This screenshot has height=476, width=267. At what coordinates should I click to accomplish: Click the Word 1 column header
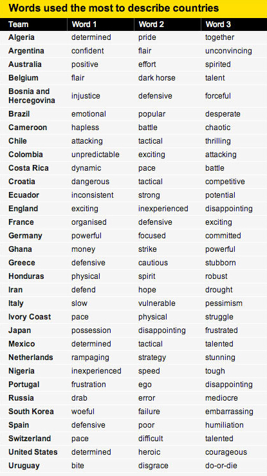click(84, 24)
